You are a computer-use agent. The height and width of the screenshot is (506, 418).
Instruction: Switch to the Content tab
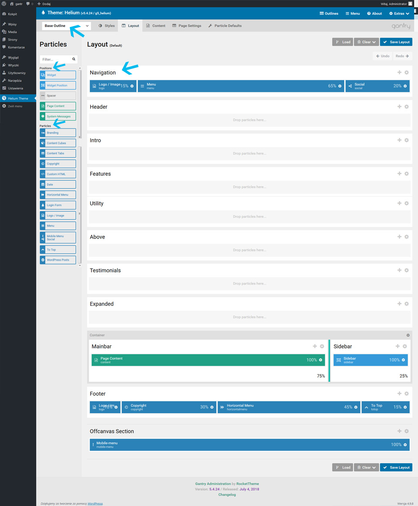(155, 26)
